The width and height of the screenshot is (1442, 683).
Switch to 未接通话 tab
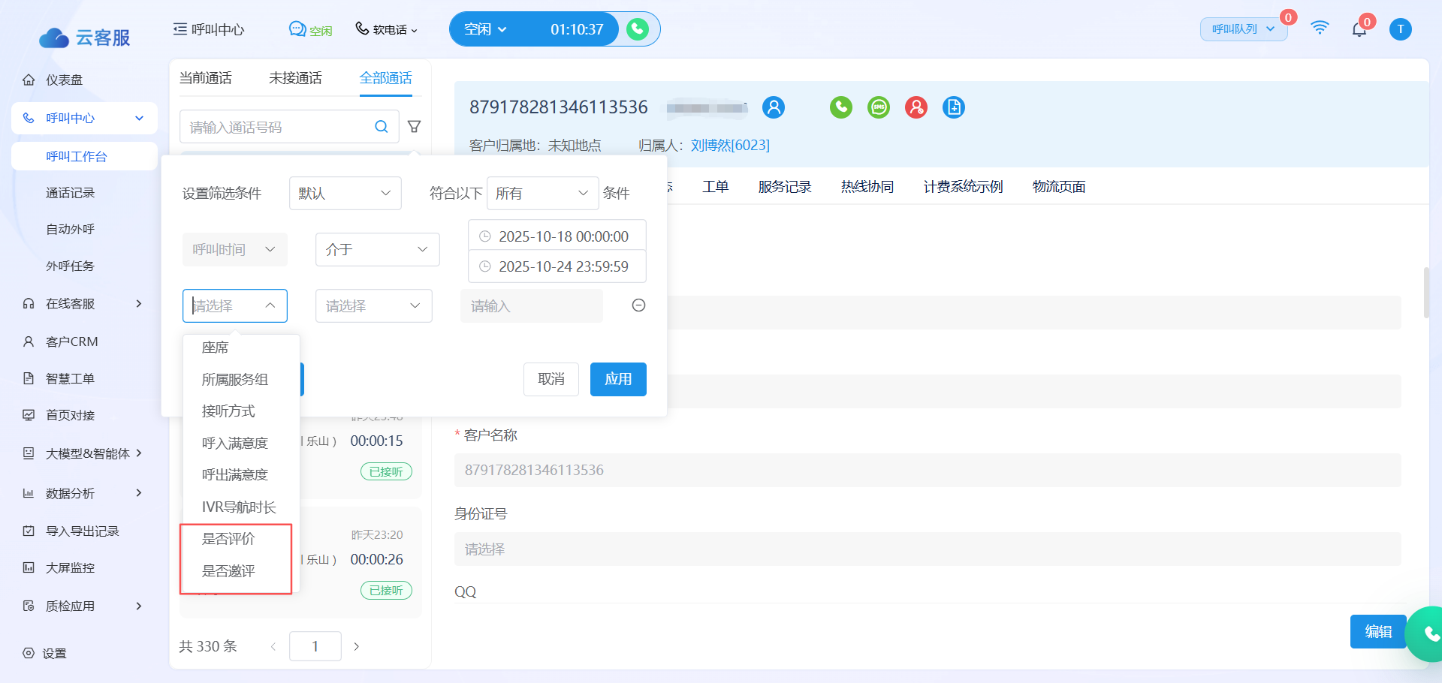pyautogui.click(x=295, y=78)
